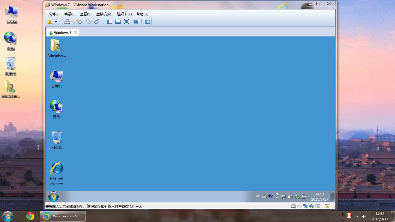Show hidden icons in the guest system tray
This screenshot has height=222, width=395.
coord(277,197)
